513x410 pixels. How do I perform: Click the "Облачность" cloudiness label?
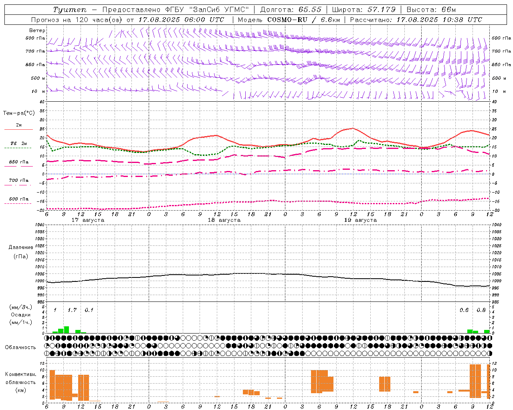coord(20,348)
